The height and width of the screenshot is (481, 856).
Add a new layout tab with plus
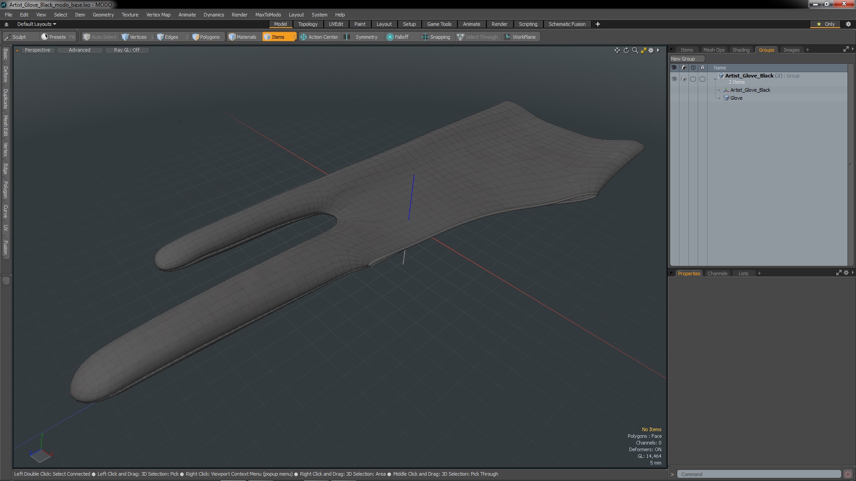[x=598, y=24]
